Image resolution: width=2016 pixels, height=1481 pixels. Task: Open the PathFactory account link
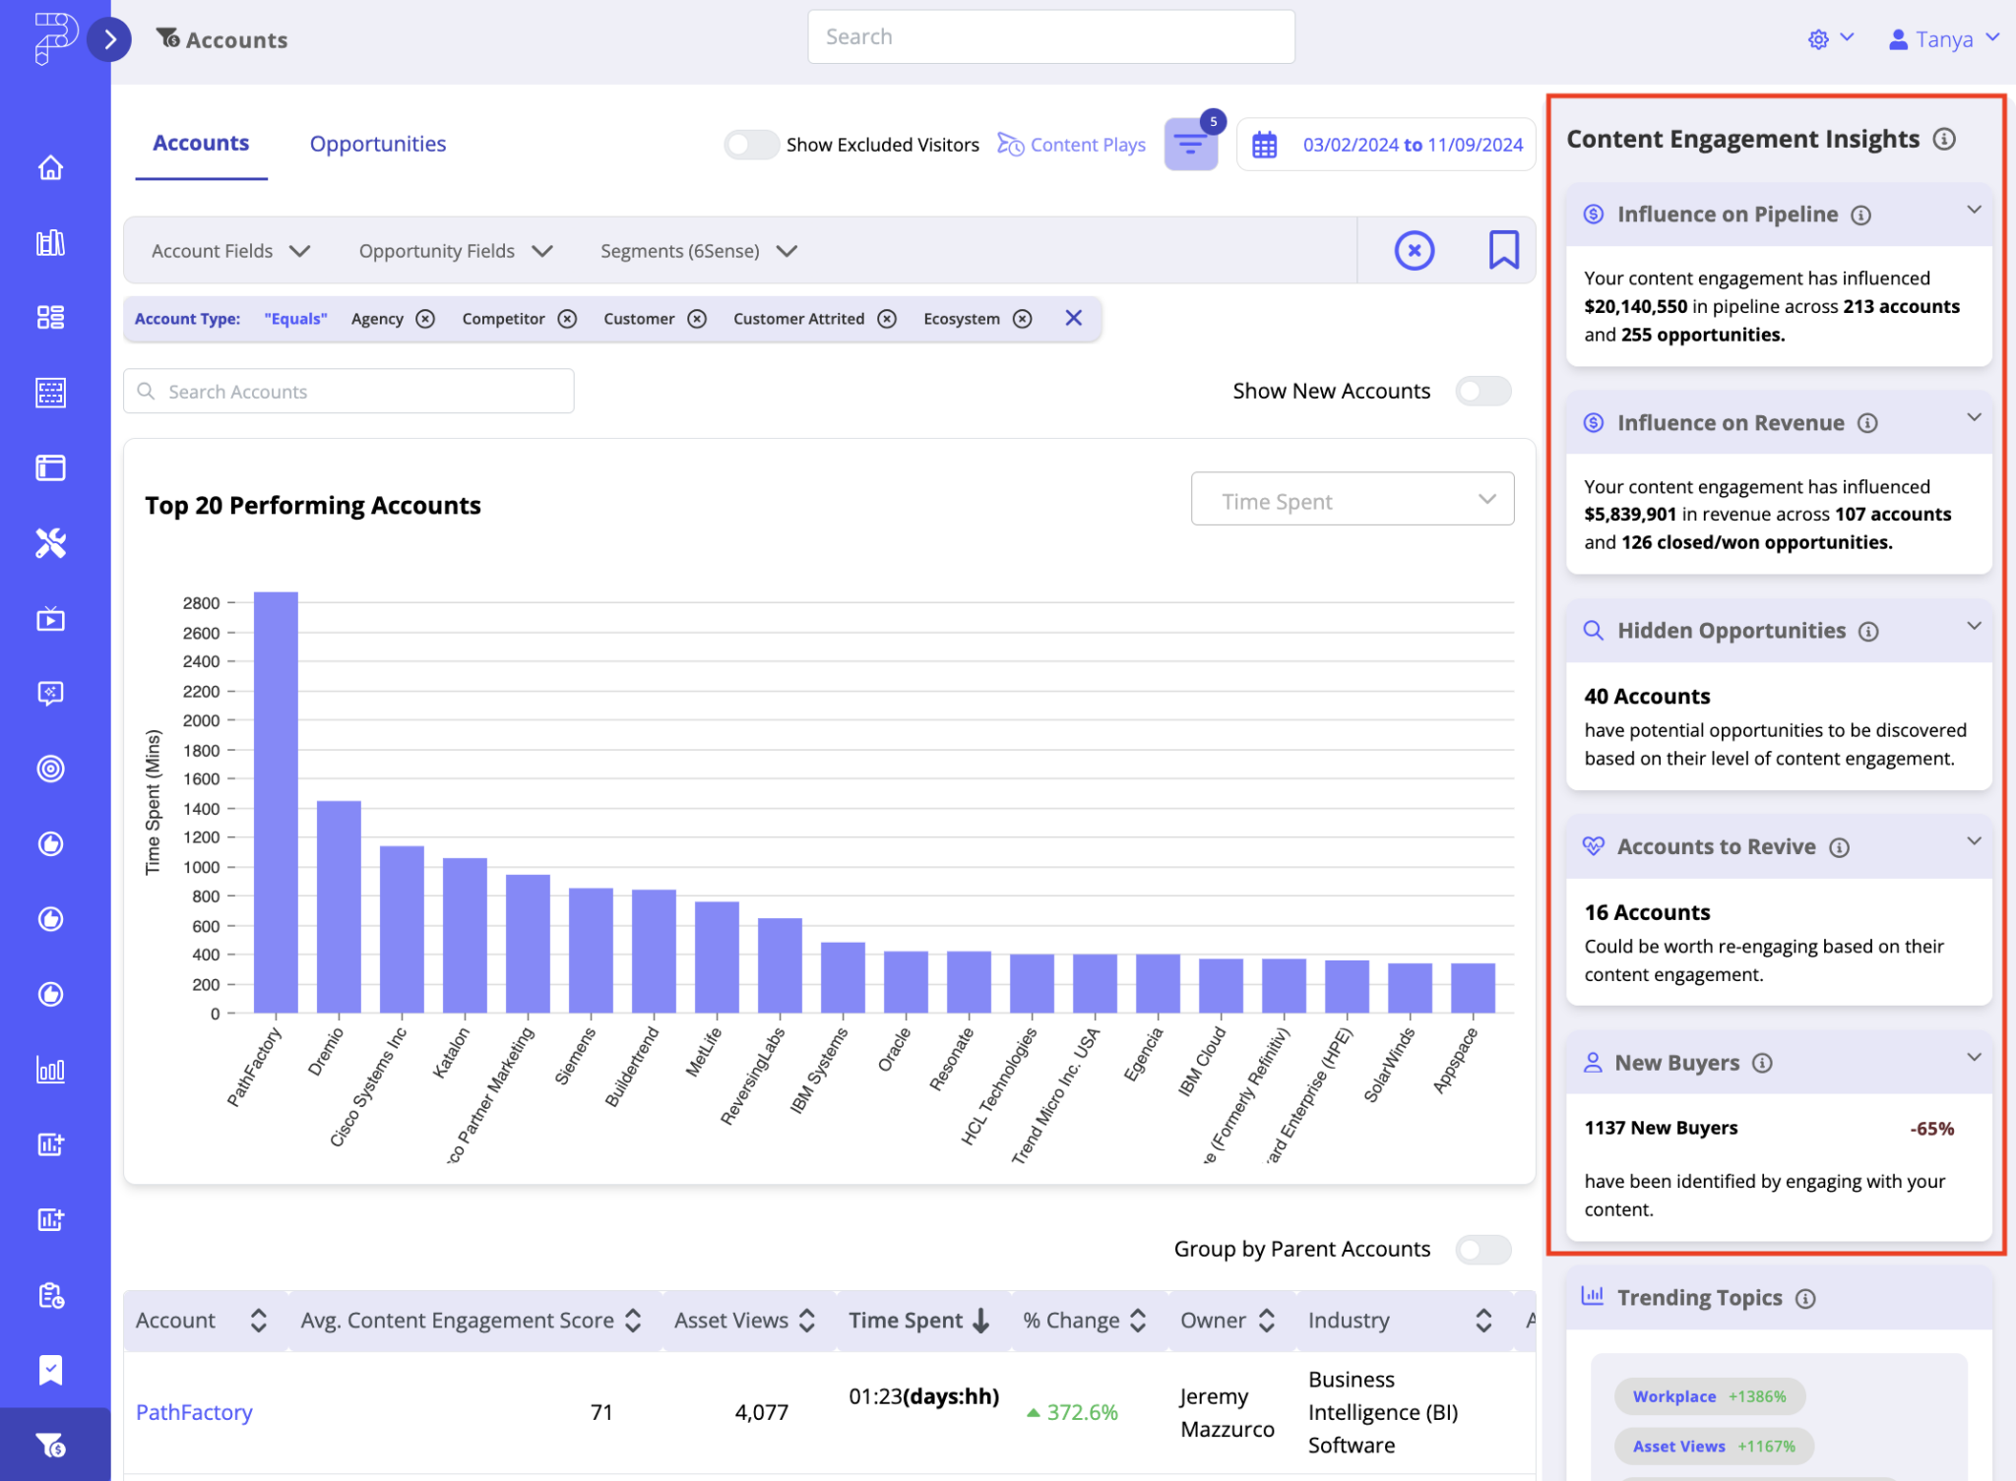[x=194, y=1412]
